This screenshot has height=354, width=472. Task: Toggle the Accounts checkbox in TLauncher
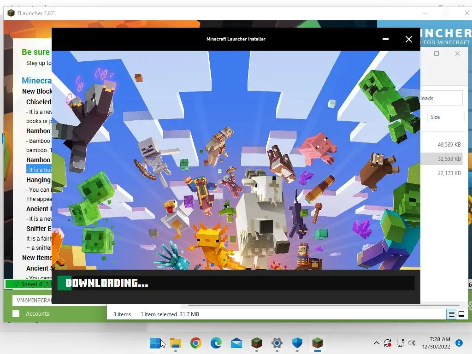coord(16,313)
